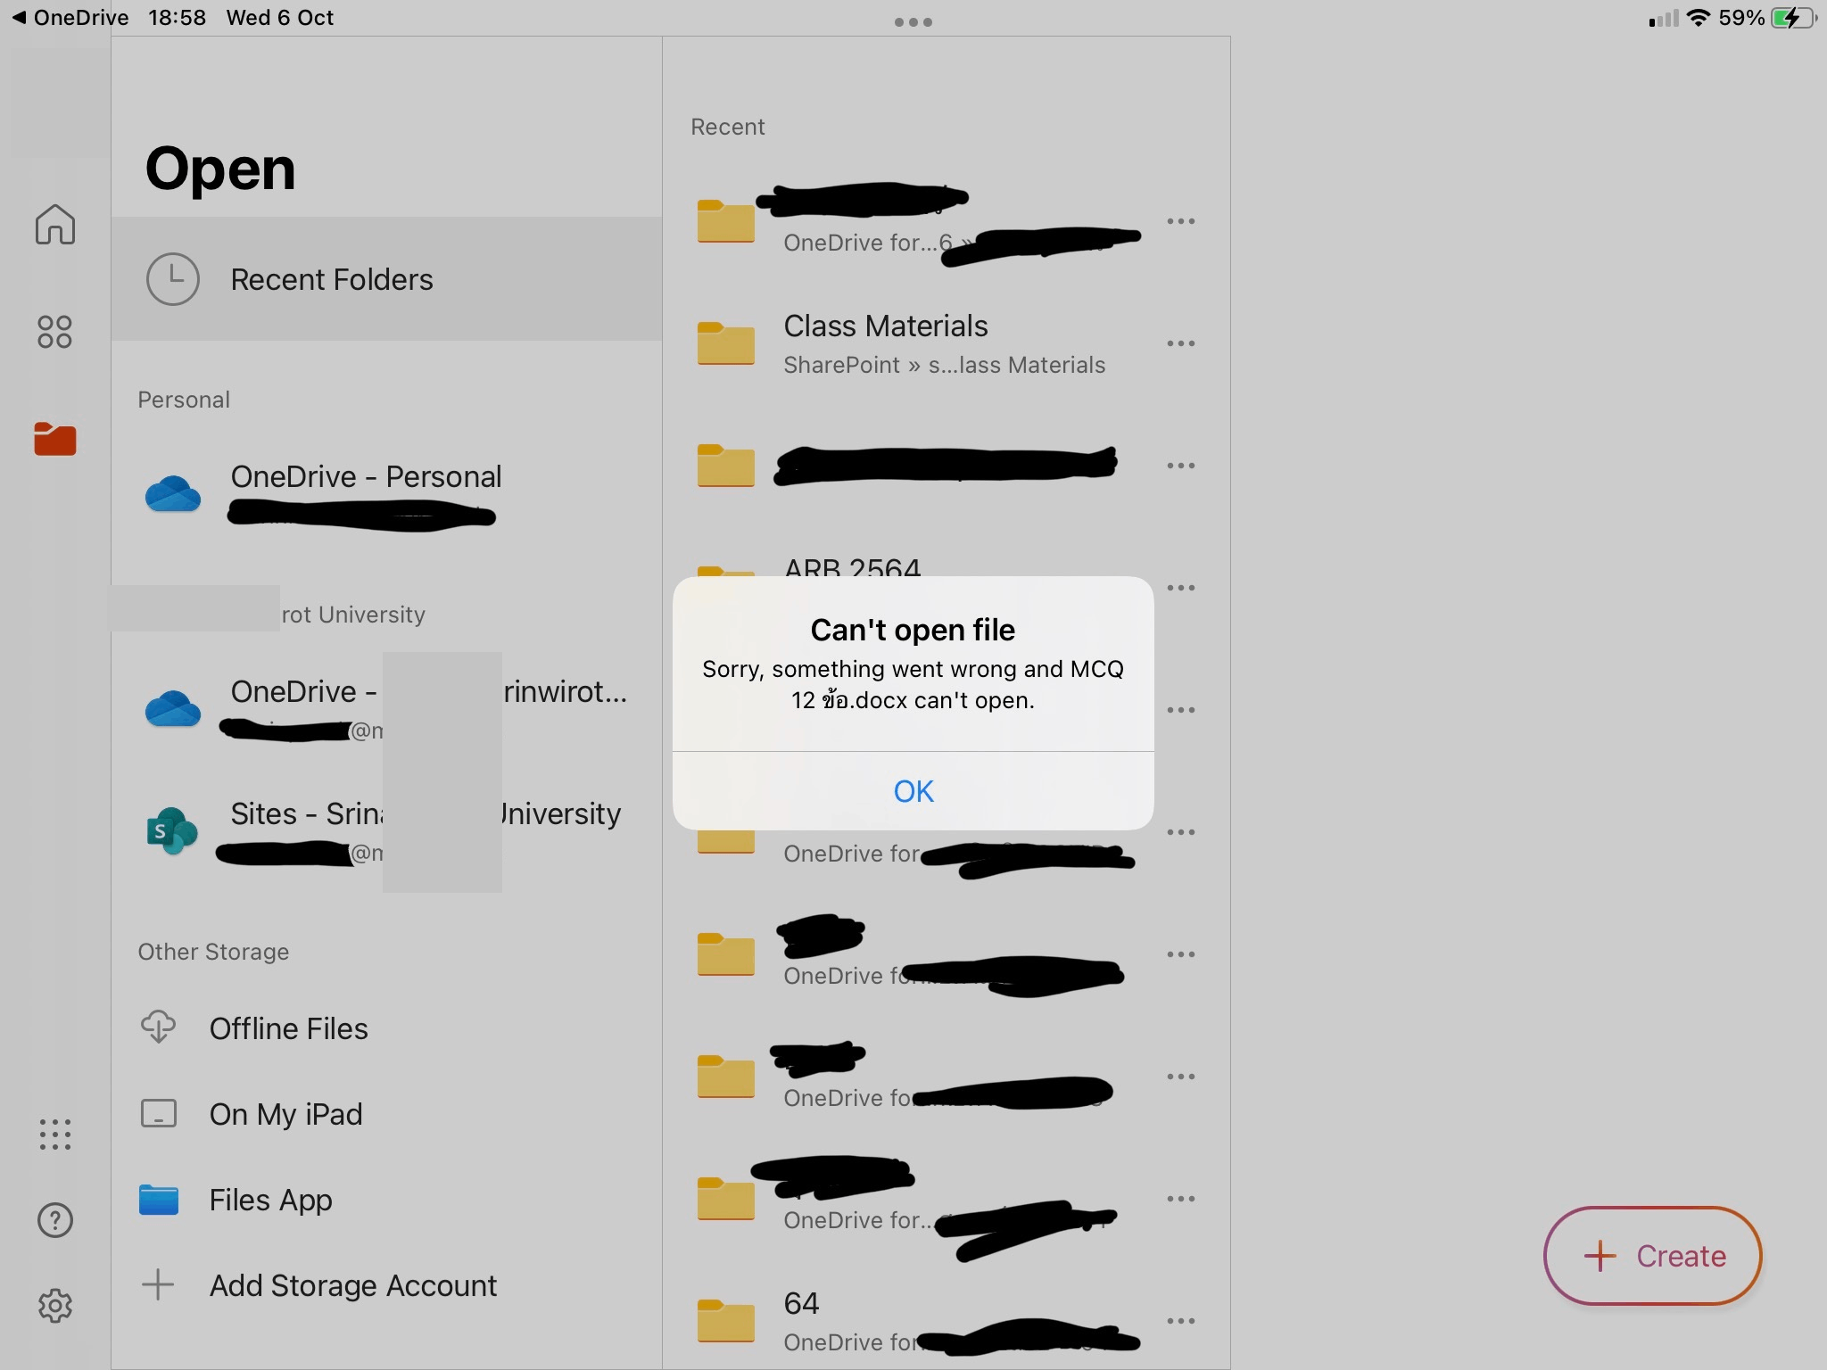Screen dimensions: 1827x1370
Task: Tap the Sites SharePoint icon
Action: pyautogui.click(x=171, y=830)
